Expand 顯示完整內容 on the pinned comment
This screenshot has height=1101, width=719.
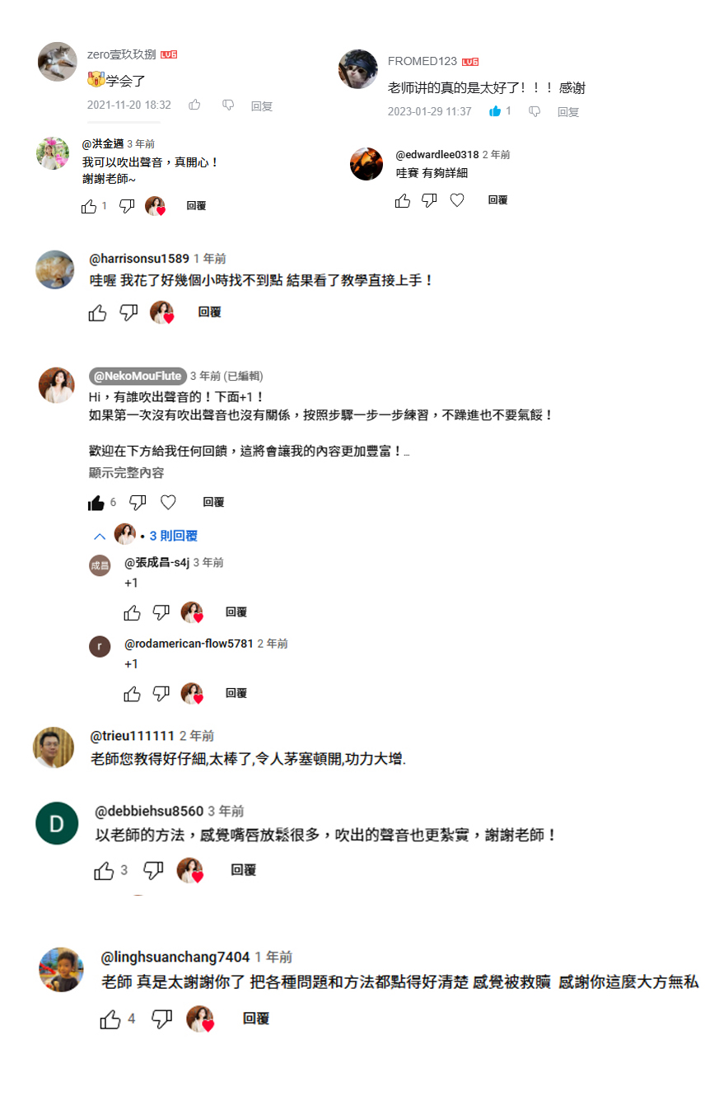coord(126,473)
